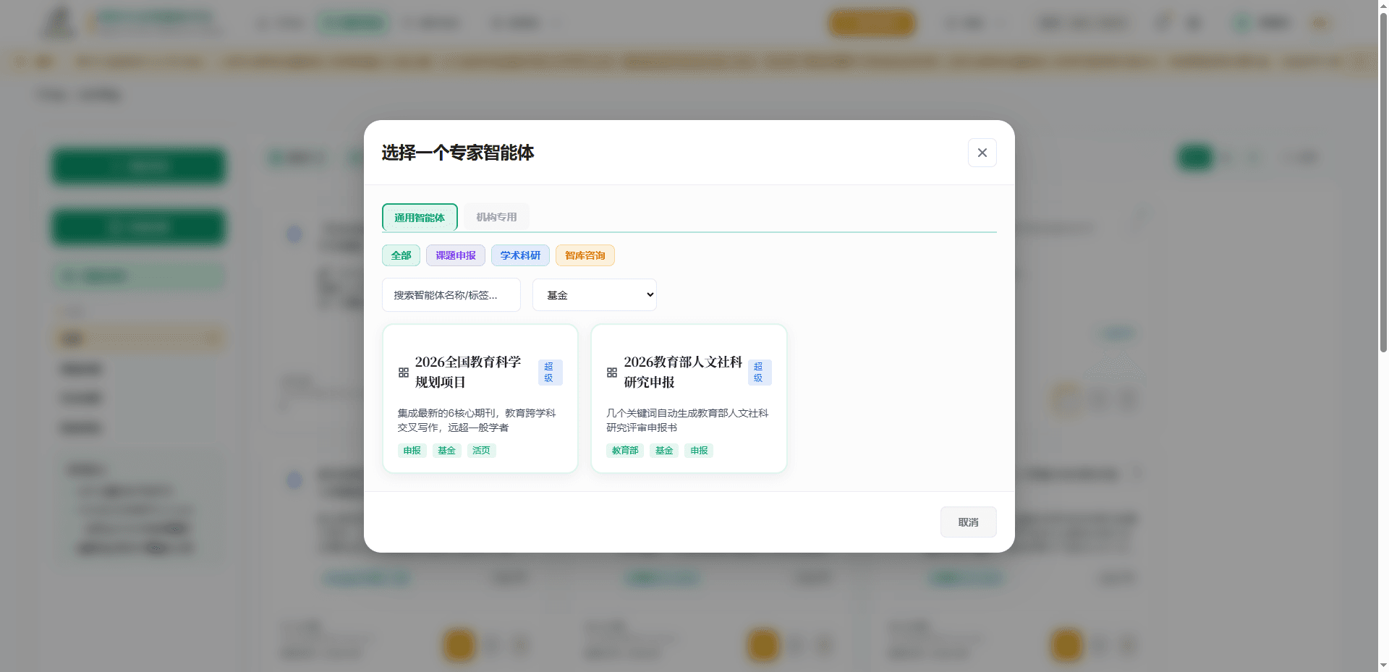Switch to the 通用智能体 tab
1389x672 pixels.
[420, 218]
